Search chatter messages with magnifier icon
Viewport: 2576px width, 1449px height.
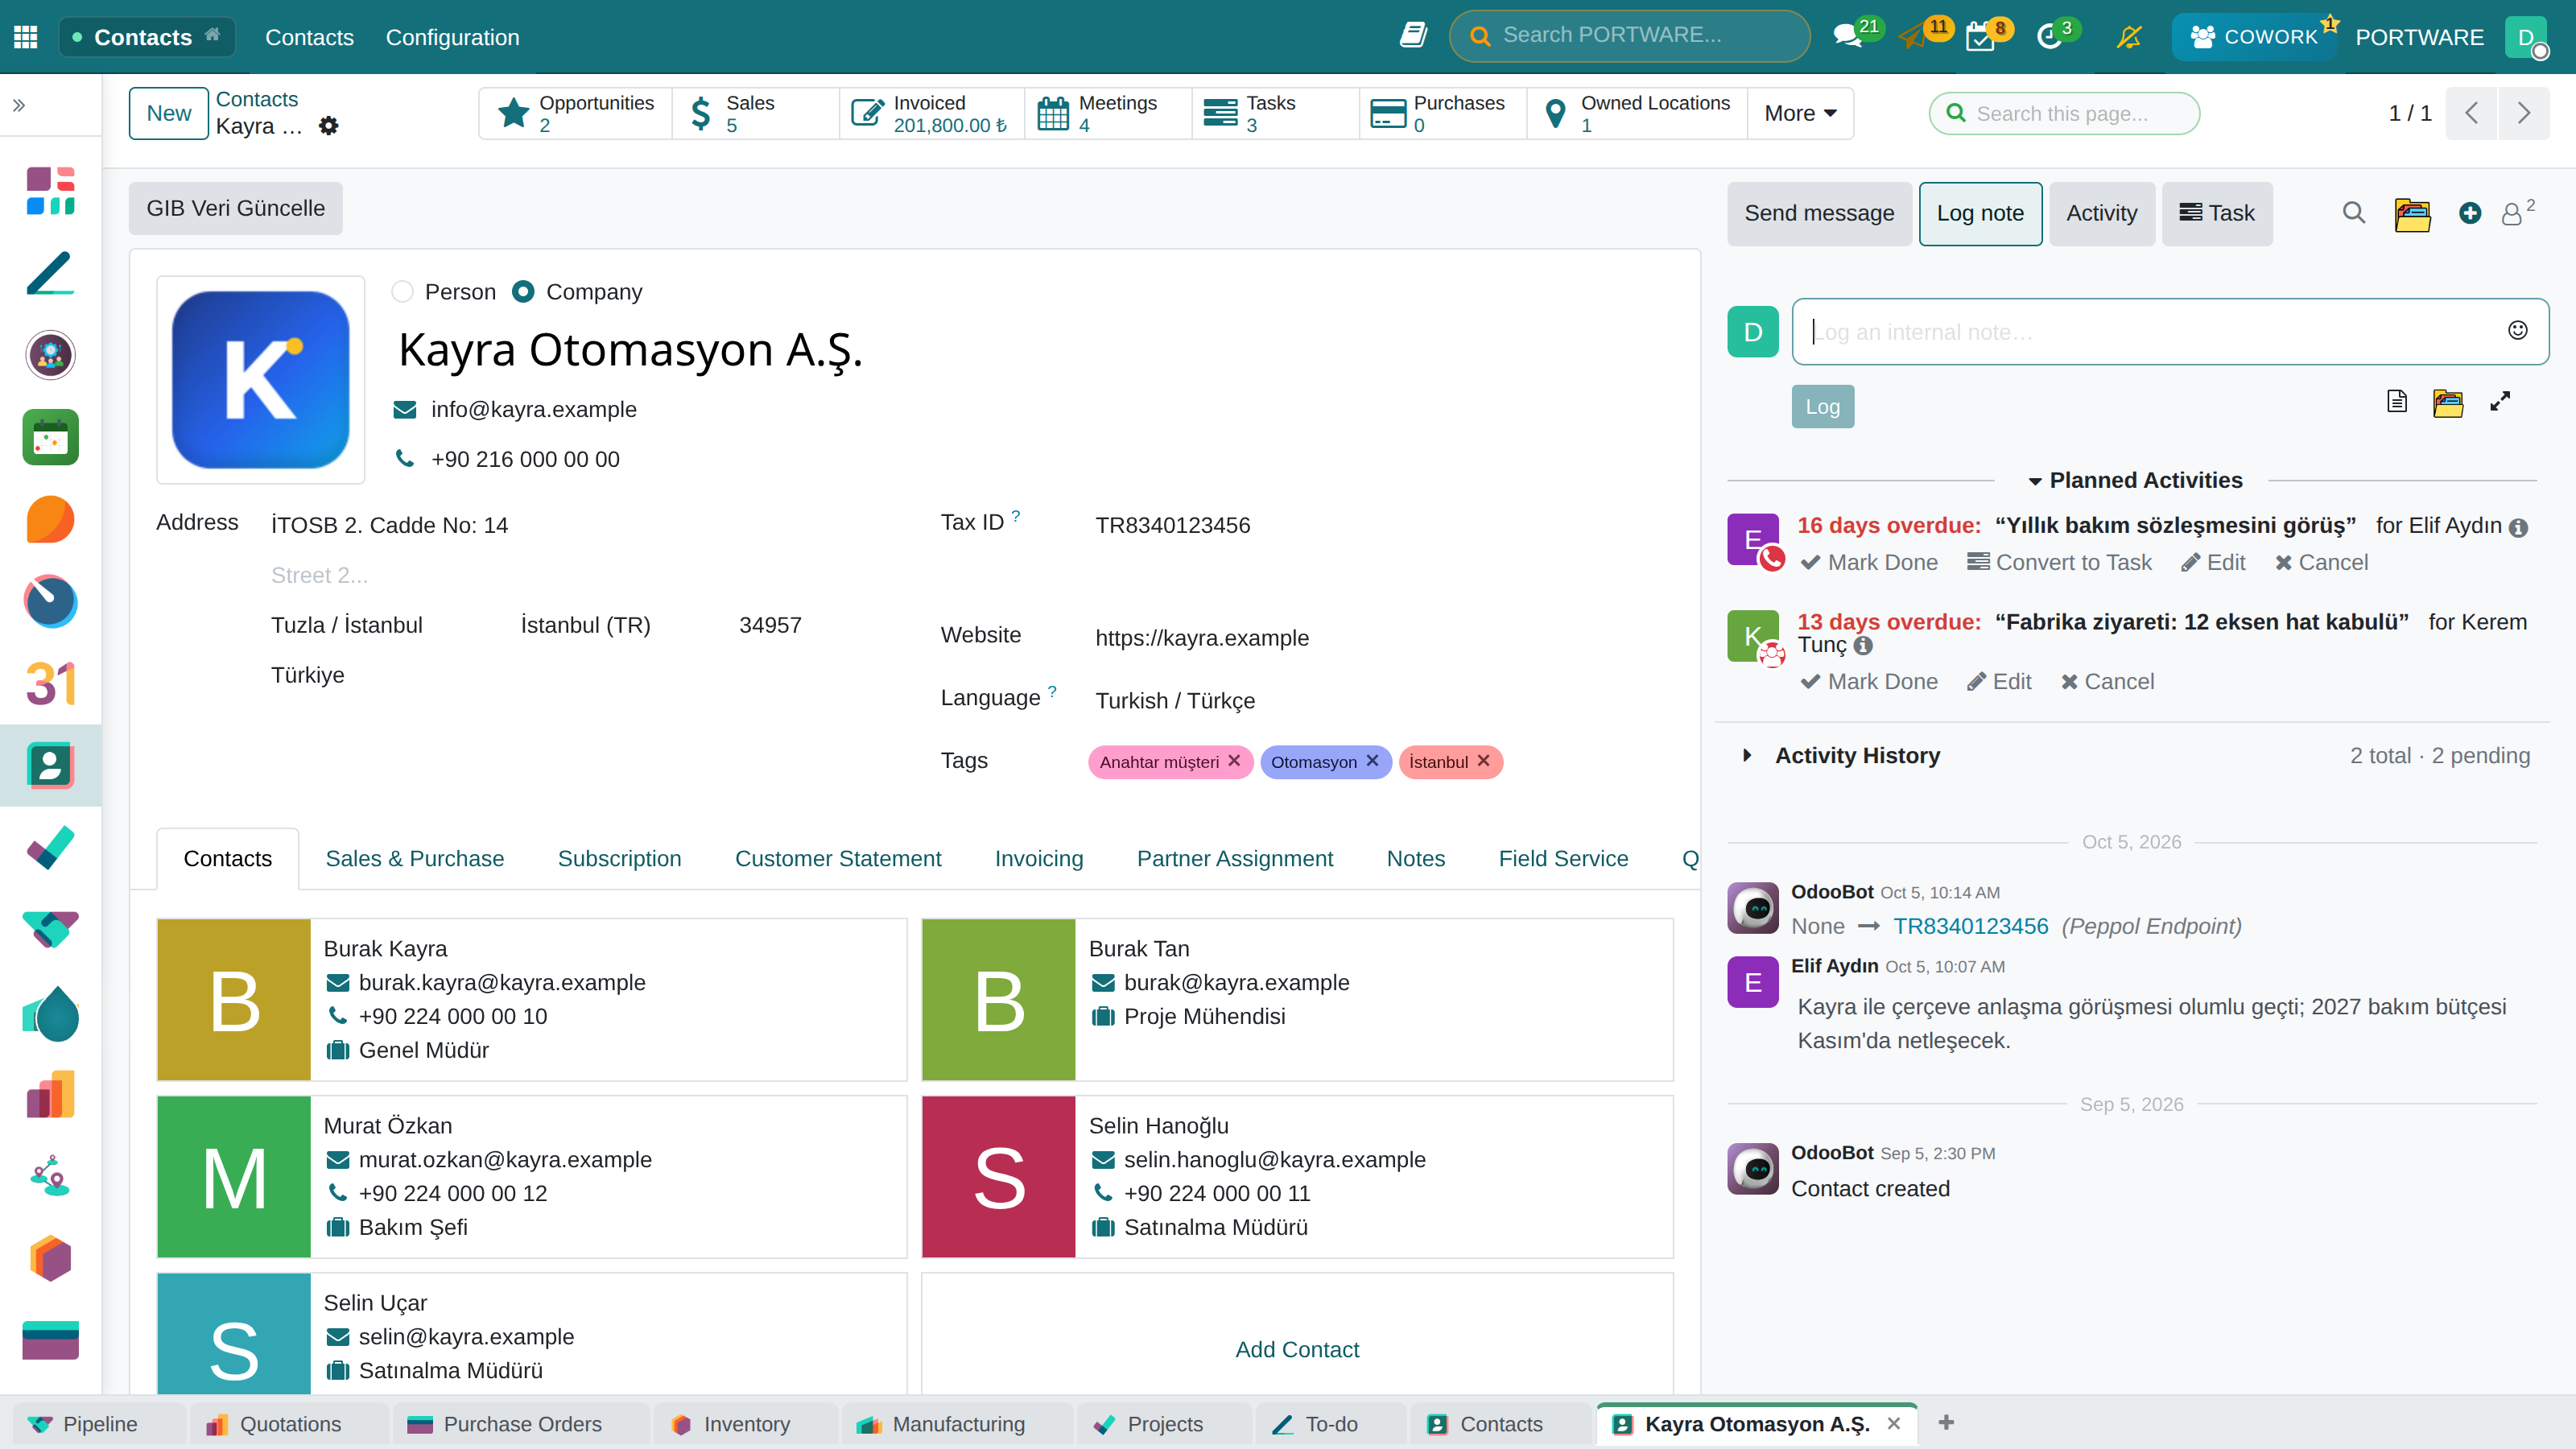click(x=2353, y=213)
